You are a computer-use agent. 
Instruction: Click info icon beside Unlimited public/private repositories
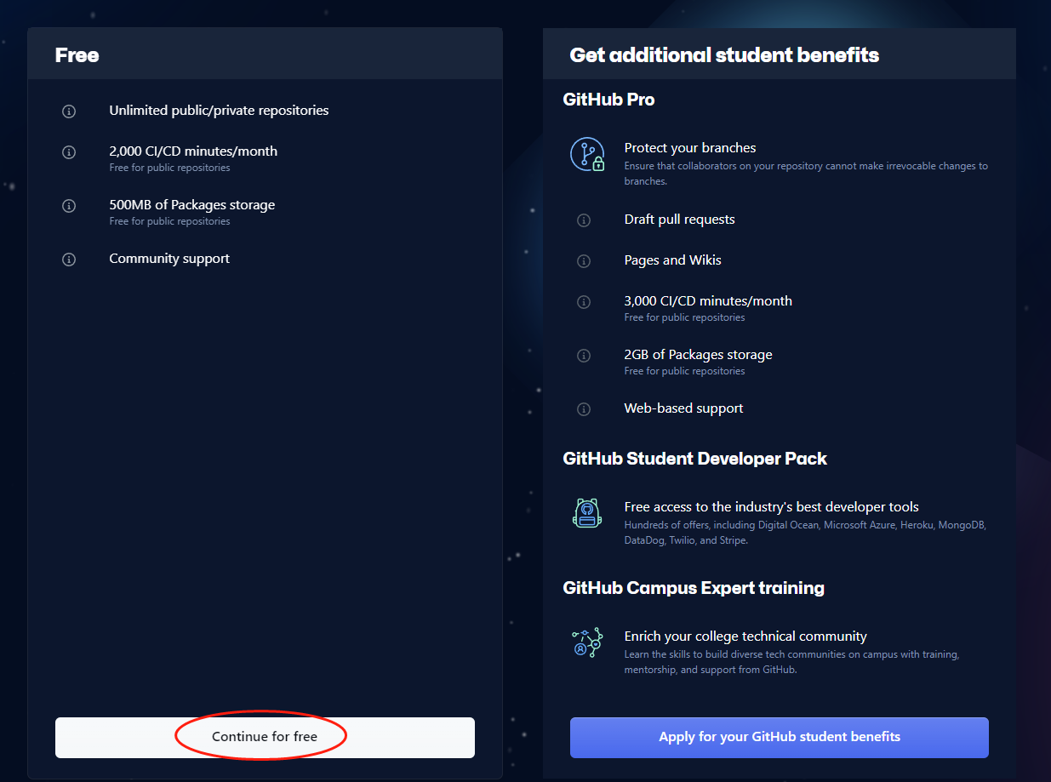(69, 111)
